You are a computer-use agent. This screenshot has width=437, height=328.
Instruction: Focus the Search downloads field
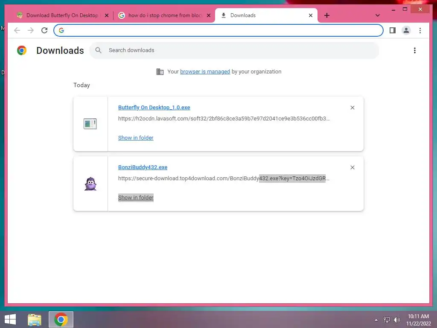tap(234, 50)
